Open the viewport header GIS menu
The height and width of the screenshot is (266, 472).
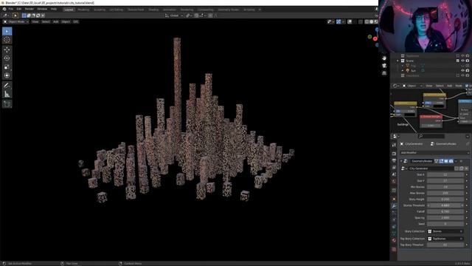[x=75, y=21]
